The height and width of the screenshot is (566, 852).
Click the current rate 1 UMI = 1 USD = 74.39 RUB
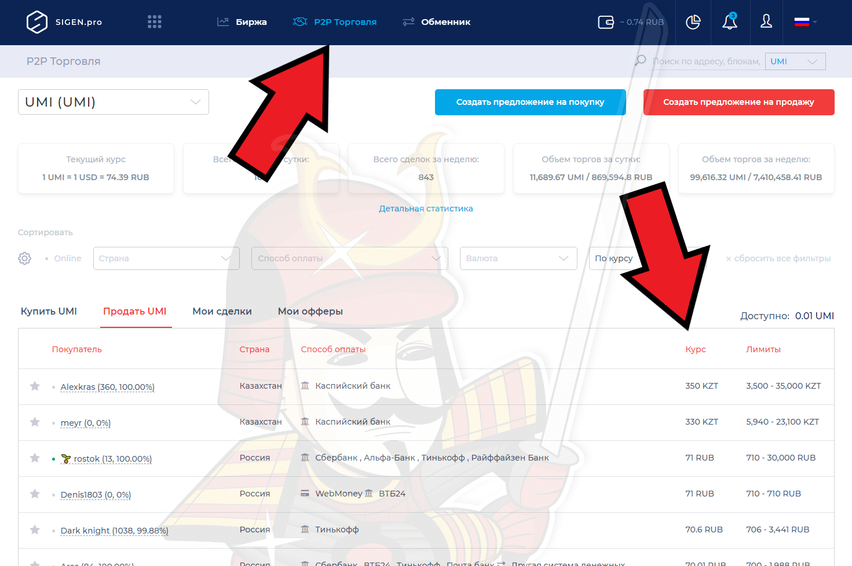point(96,177)
